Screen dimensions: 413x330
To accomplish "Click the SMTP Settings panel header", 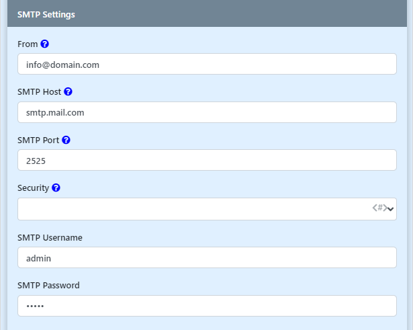I will point(207,14).
